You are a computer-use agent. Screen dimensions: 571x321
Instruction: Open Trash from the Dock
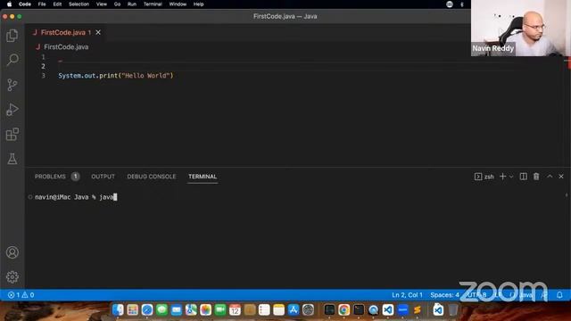tap(453, 310)
